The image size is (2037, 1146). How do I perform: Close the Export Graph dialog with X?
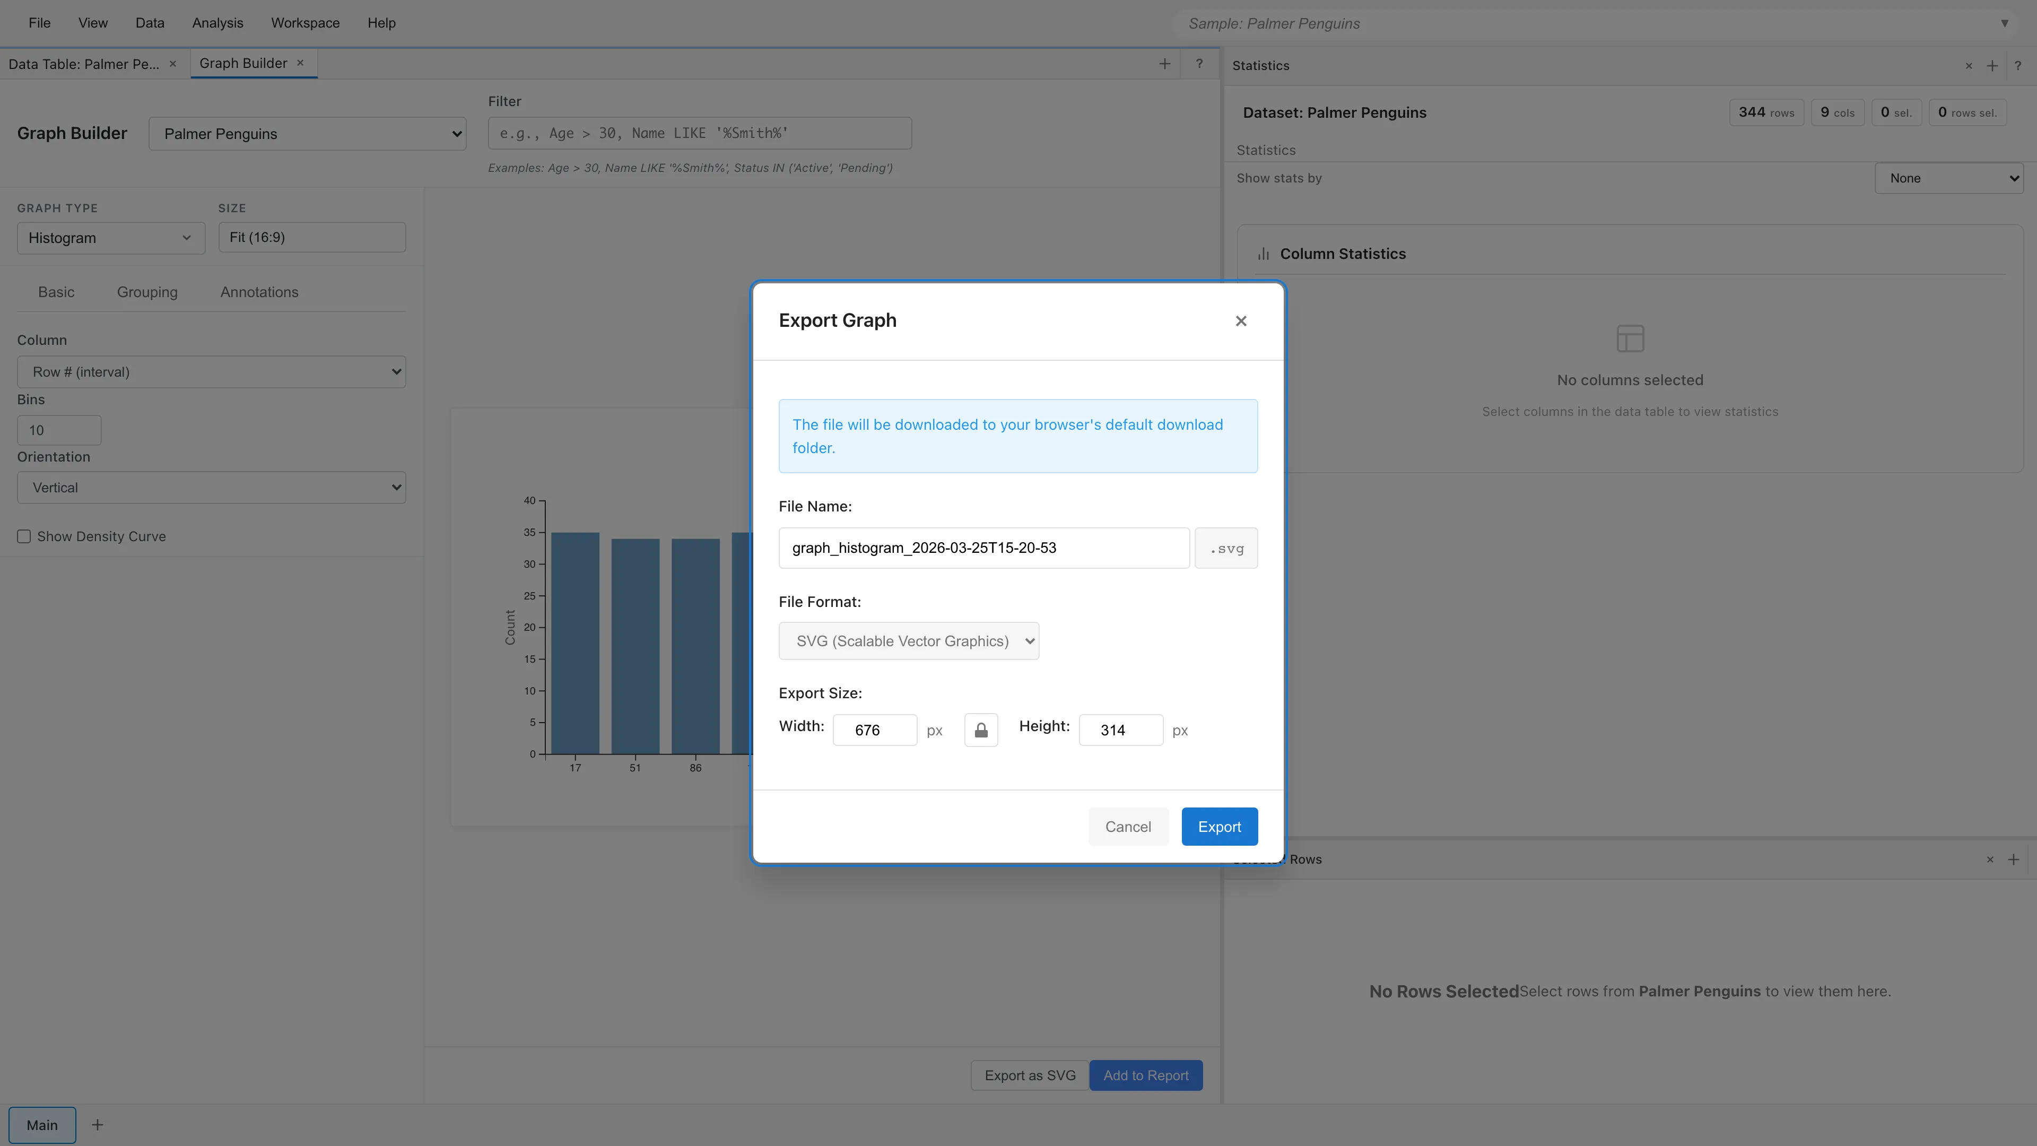point(1241,320)
